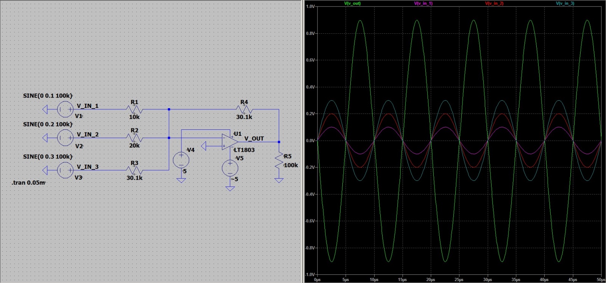Click the SINE(0 0.3 100k) value text
606x283 pixels.
(x=47, y=157)
